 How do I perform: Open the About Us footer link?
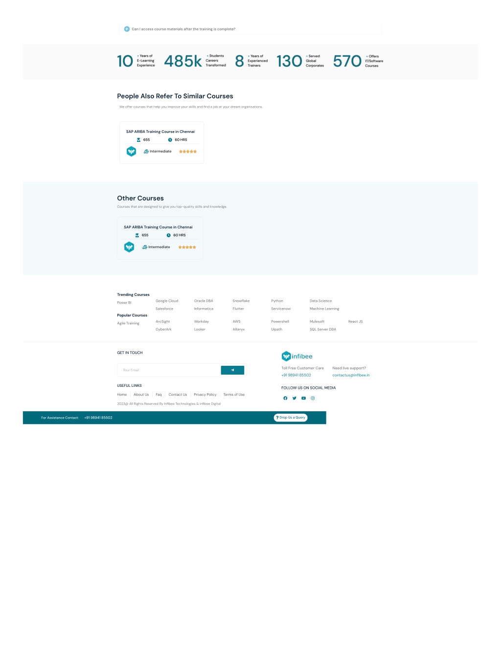(x=141, y=395)
